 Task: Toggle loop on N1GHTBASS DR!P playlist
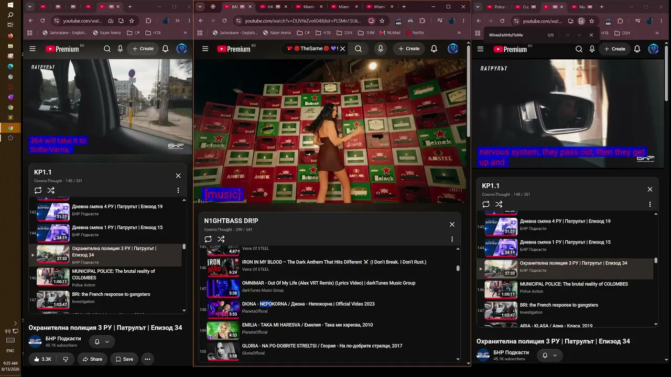(208, 239)
